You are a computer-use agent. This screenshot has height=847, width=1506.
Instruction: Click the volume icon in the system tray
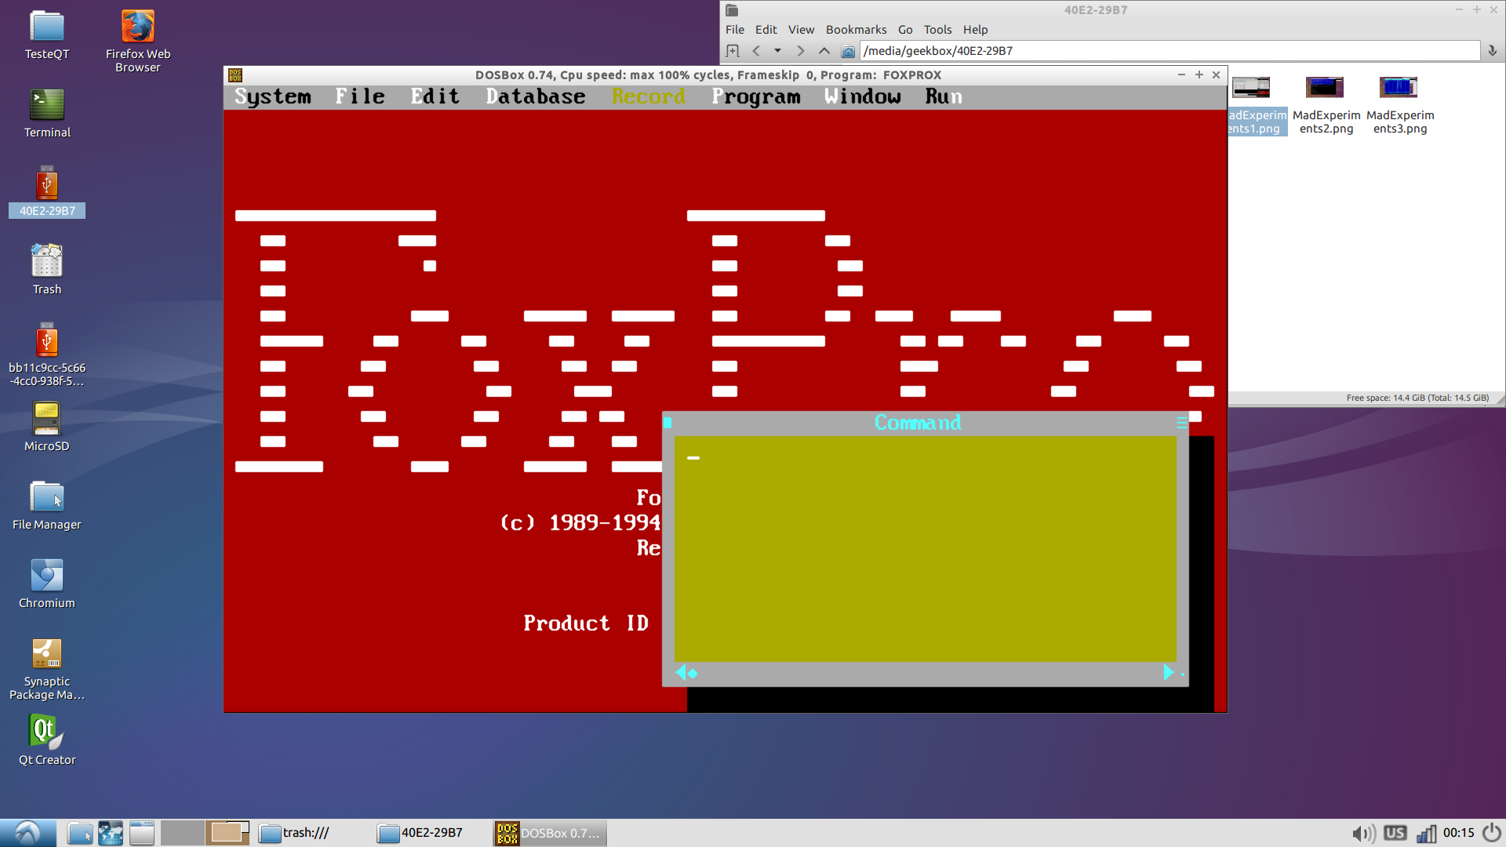click(1364, 833)
